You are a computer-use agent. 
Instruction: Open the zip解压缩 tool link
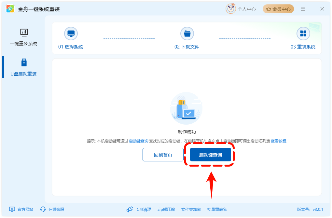pos(166,209)
